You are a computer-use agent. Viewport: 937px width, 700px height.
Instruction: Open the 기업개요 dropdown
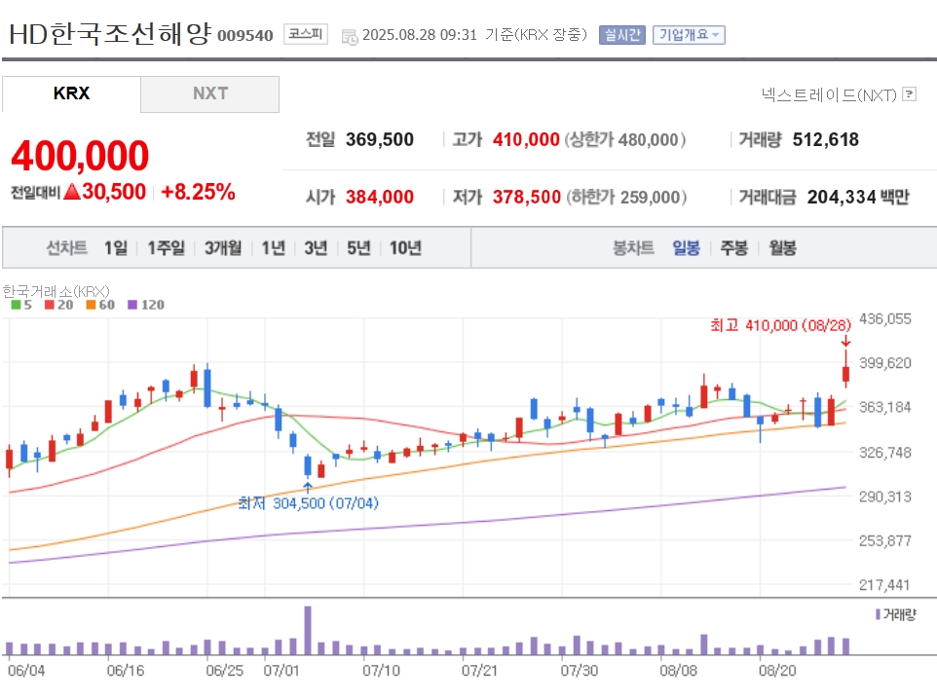coord(689,35)
